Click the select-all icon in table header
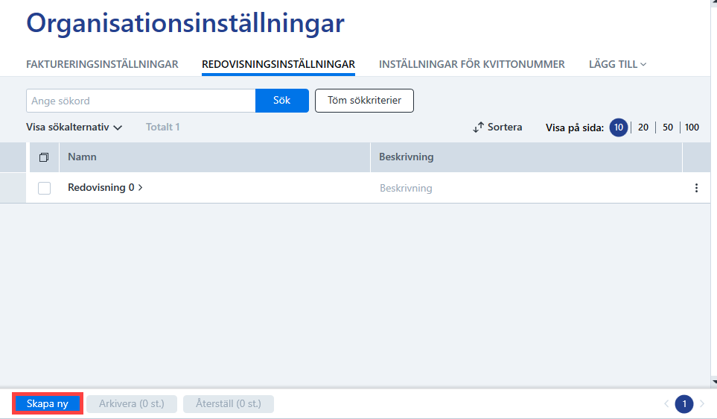Image resolution: width=717 pixels, height=419 pixels. tap(44, 157)
